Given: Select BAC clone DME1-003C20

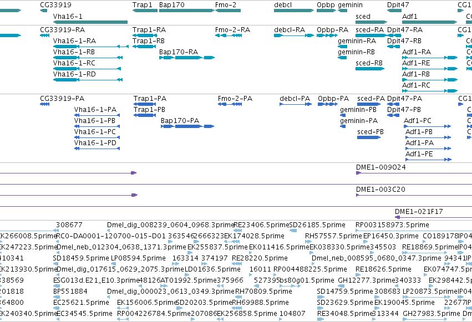Looking at the screenshot, I should point(380,190).
